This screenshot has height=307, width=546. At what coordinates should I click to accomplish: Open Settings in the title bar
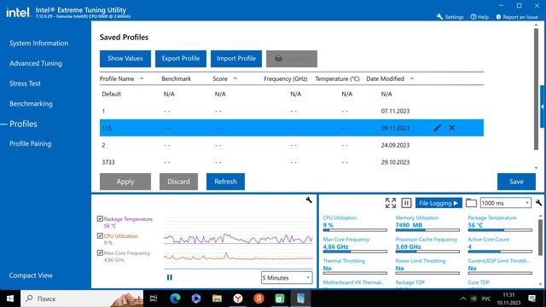(450, 17)
